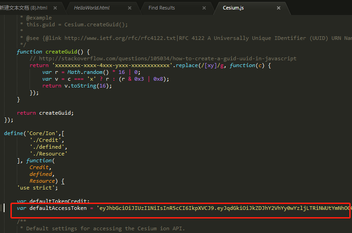Switch to the 新建文本文档 (8).html tab
Image resolution: width=352 pixels, height=233 pixels.
(24, 8)
